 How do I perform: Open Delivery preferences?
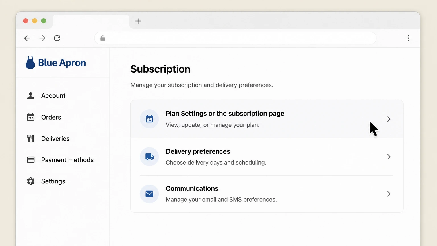pyautogui.click(x=267, y=157)
